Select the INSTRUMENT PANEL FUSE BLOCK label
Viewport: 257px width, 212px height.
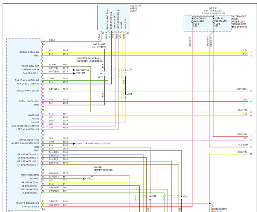tap(239, 21)
